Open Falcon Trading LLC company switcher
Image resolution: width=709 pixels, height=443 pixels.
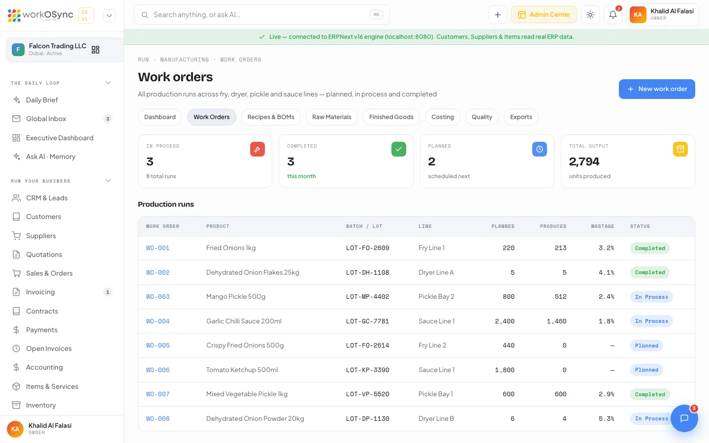coord(64,50)
